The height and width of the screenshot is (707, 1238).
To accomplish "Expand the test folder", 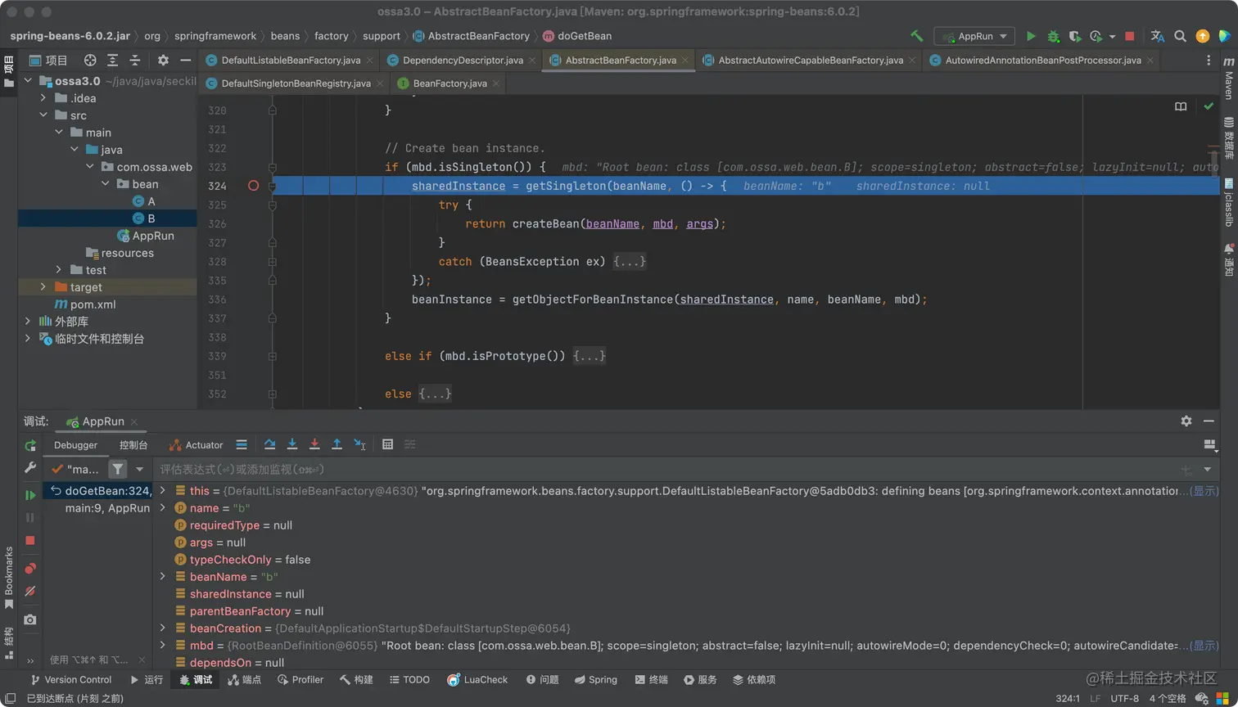I will 59,270.
